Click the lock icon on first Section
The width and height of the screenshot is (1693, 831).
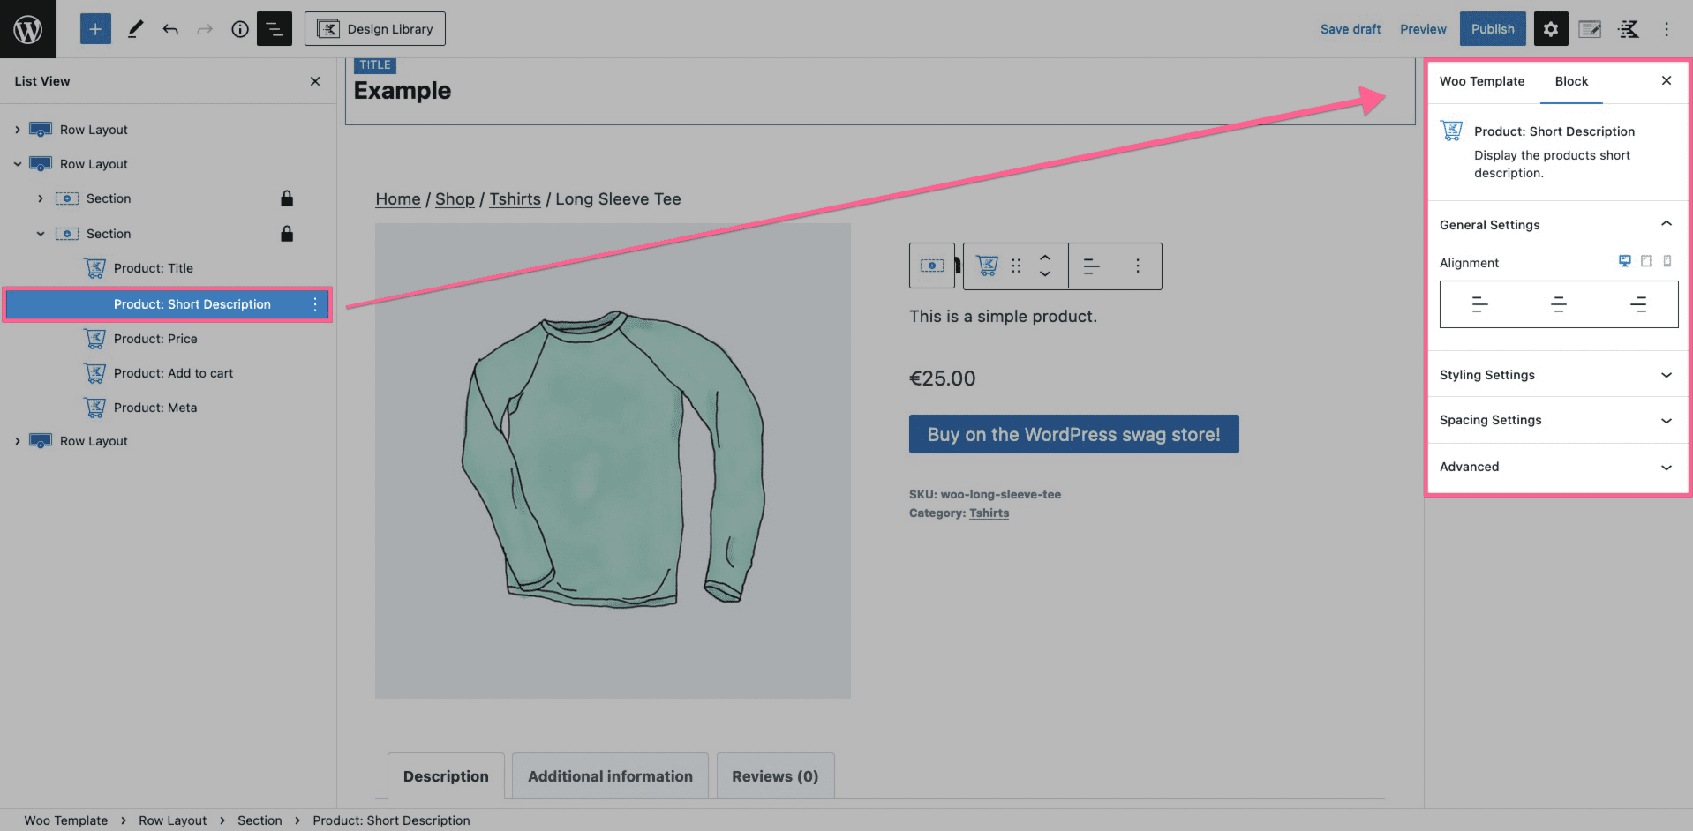pyautogui.click(x=287, y=198)
